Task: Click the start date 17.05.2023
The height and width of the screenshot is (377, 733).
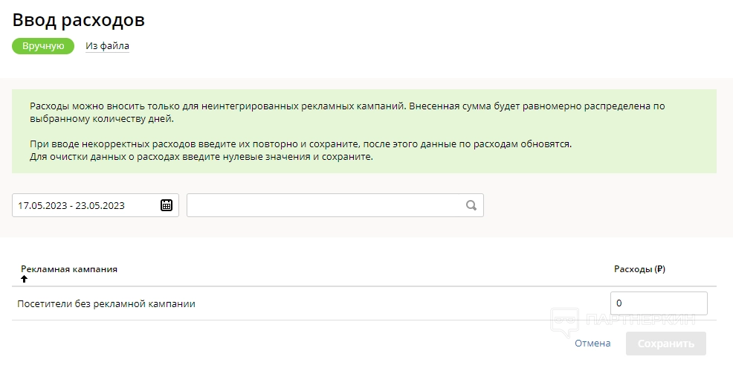Action: pos(42,206)
